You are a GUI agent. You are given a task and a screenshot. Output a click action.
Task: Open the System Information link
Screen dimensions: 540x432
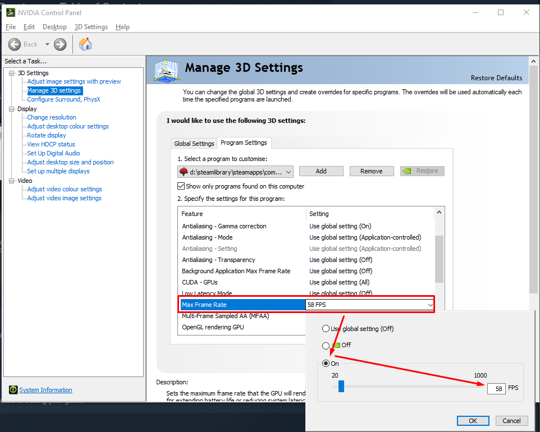(45, 390)
